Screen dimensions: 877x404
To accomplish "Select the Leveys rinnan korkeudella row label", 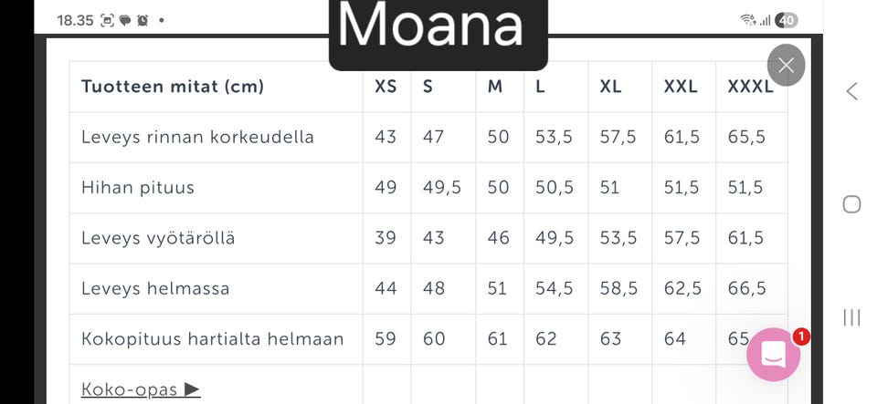I will 197,138.
